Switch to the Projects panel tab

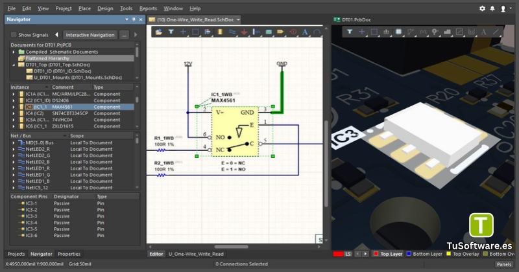coord(16,254)
